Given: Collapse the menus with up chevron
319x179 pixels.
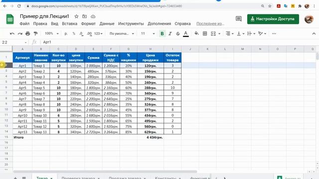Looking at the screenshot, I should [x=314, y=34].
